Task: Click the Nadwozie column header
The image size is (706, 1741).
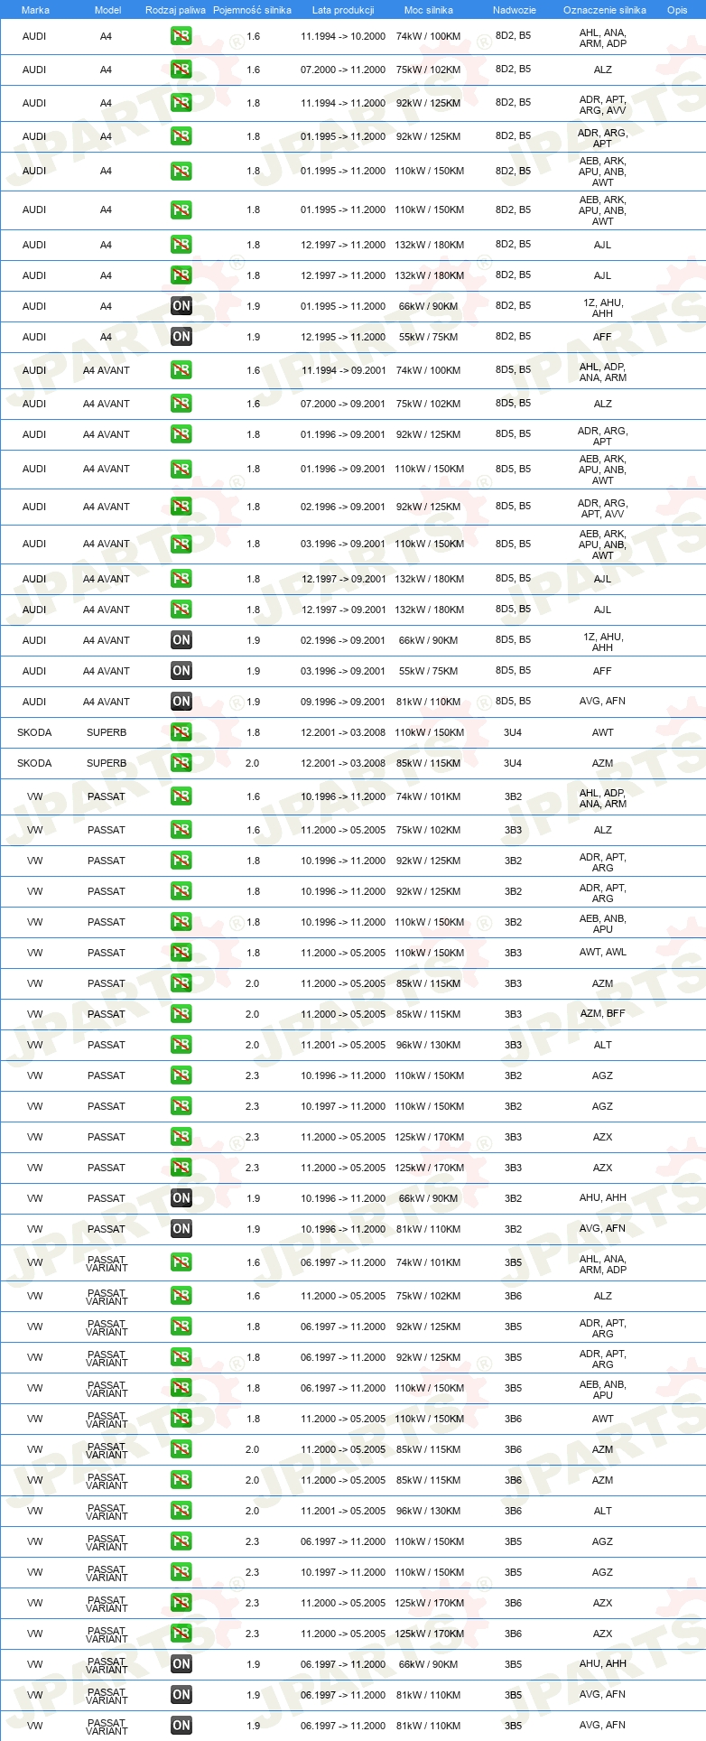Action: pyautogui.click(x=515, y=10)
